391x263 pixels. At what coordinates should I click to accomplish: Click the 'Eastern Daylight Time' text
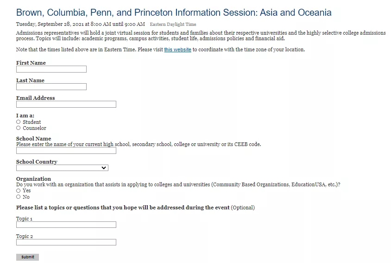click(x=173, y=24)
